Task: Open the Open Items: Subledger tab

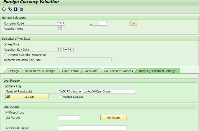Action: [x=40, y=71]
